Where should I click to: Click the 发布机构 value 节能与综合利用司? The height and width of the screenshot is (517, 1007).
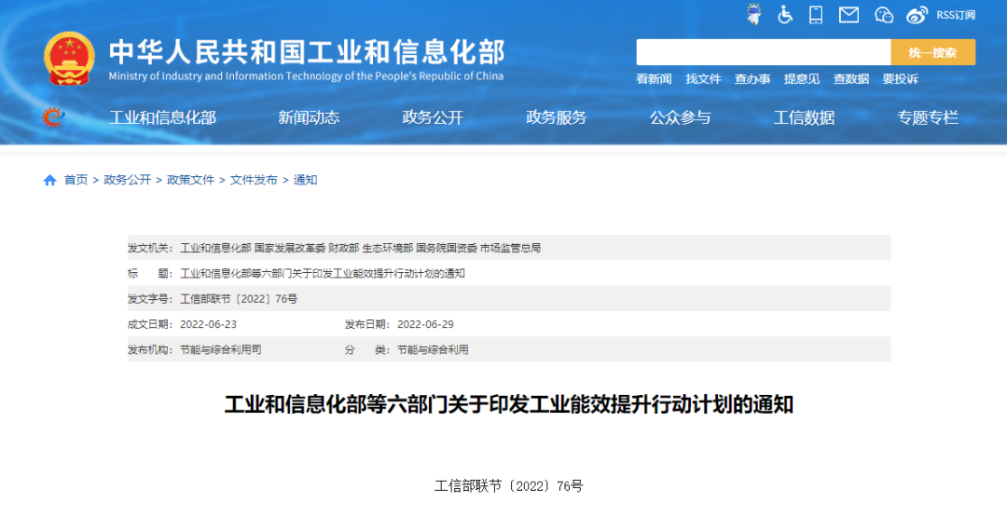tap(221, 349)
